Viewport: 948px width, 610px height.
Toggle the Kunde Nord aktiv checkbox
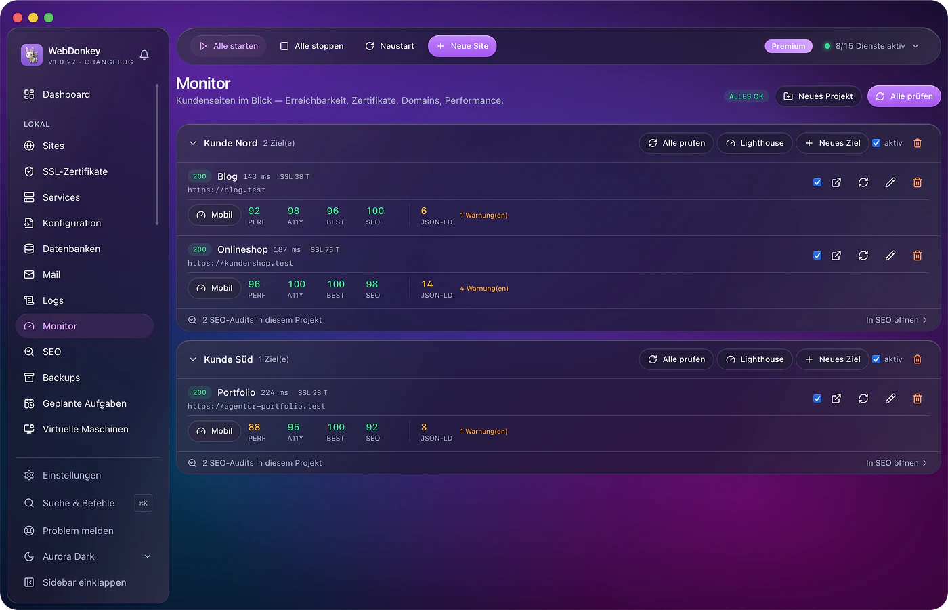coord(876,143)
